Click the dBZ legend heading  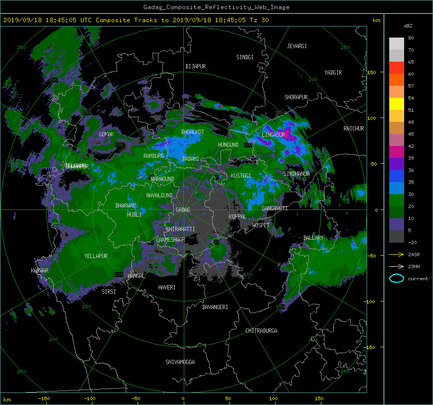(408, 26)
